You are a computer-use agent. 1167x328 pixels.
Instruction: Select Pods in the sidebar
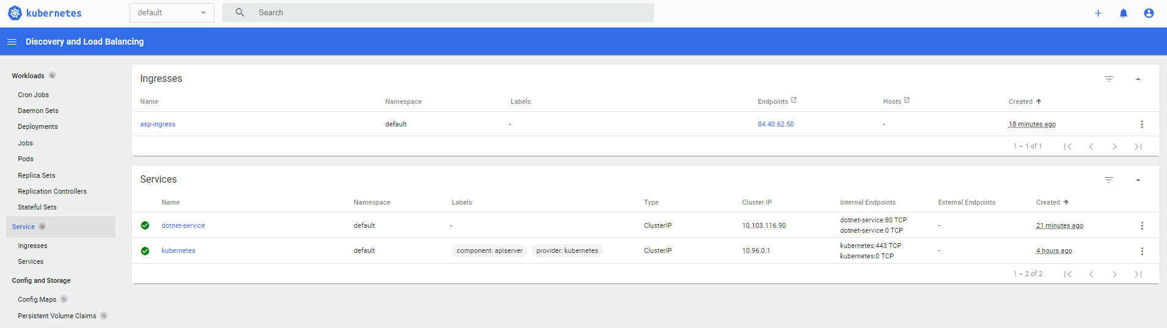[26, 159]
